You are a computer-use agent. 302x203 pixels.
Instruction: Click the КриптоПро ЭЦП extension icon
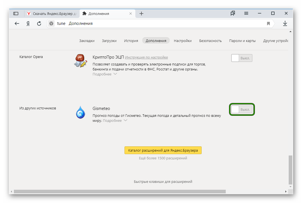(80, 61)
